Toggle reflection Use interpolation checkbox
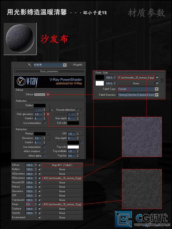Viewport: 172px width, 229px height. point(44,123)
